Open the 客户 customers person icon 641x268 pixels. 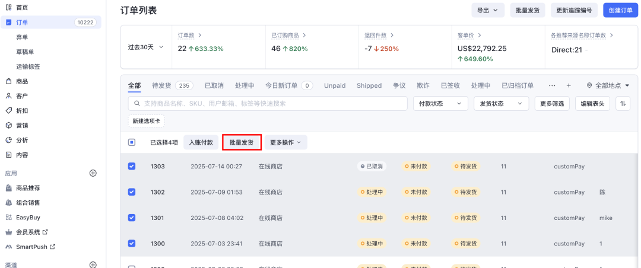[8, 96]
